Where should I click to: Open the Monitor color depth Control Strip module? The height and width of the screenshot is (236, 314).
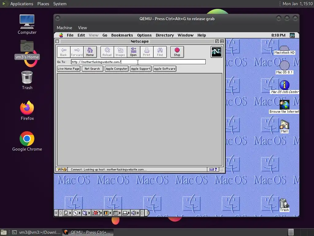pos(107,213)
